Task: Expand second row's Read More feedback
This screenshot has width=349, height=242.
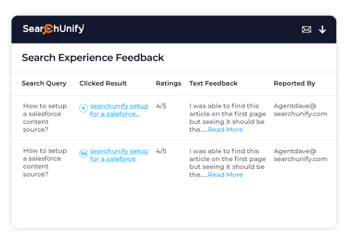Action: tap(225, 175)
